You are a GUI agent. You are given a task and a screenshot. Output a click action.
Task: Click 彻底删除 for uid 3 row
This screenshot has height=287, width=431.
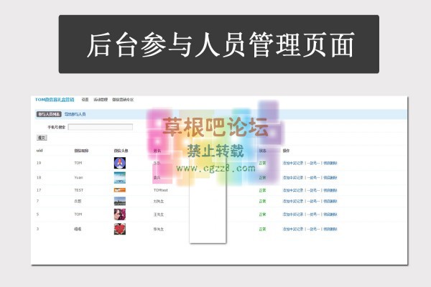coord(330,229)
